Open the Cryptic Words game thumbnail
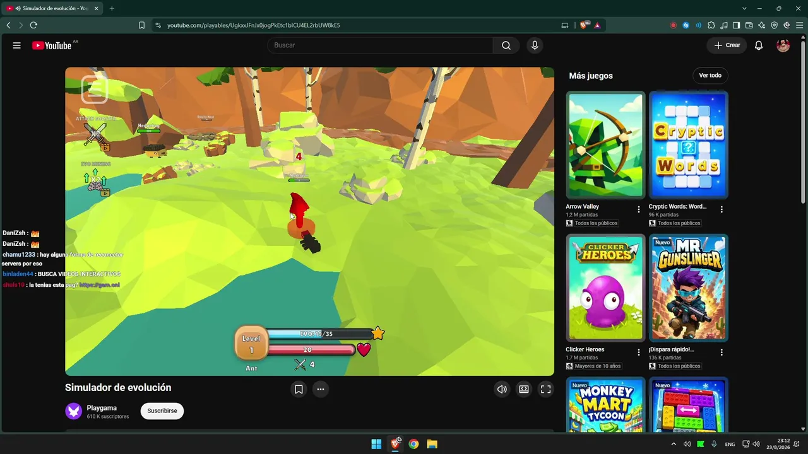 tap(688, 145)
